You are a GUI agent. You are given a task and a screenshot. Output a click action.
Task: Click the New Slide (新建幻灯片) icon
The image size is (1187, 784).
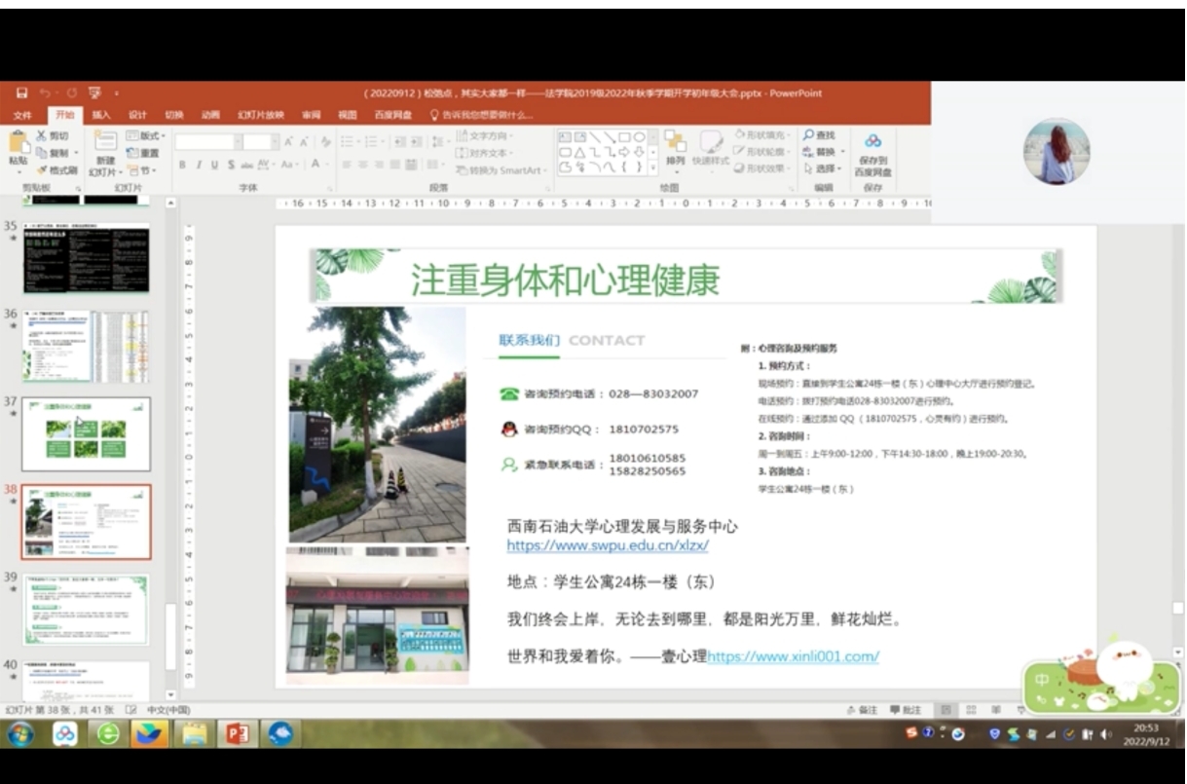tap(105, 140)
